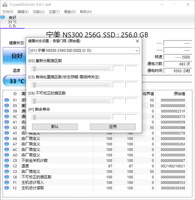Image resolution: width=195 pixels, height=200 pixels.
Task: Open the 功能(U) menu
Action: click(39, 12)
